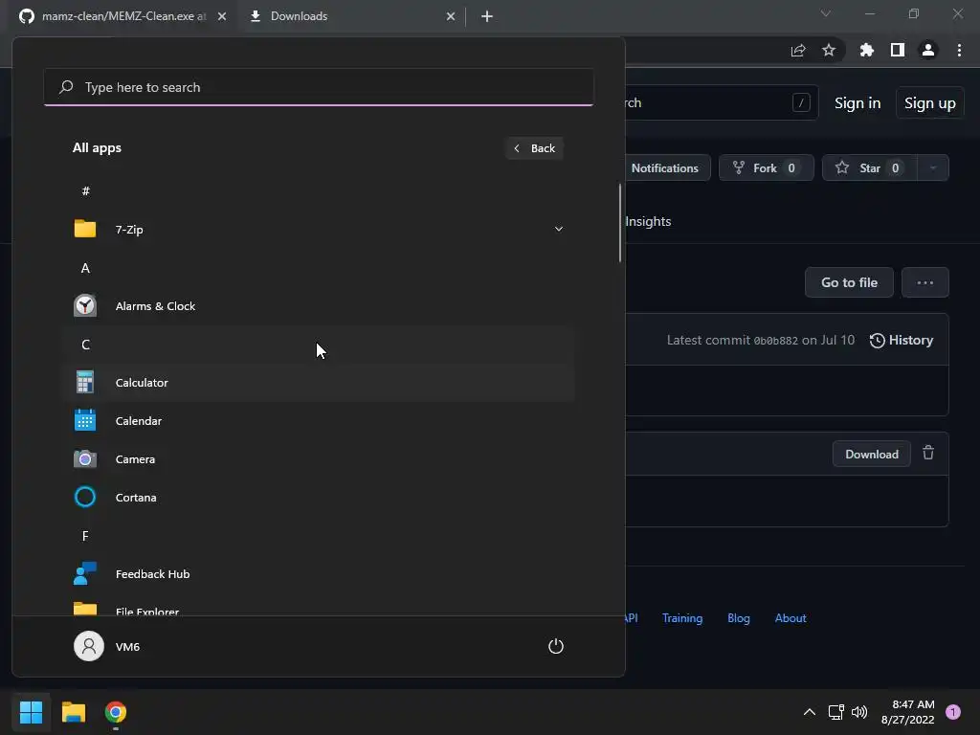
Task: Open Feedback Hub app
Action: [x=319, y=574]
